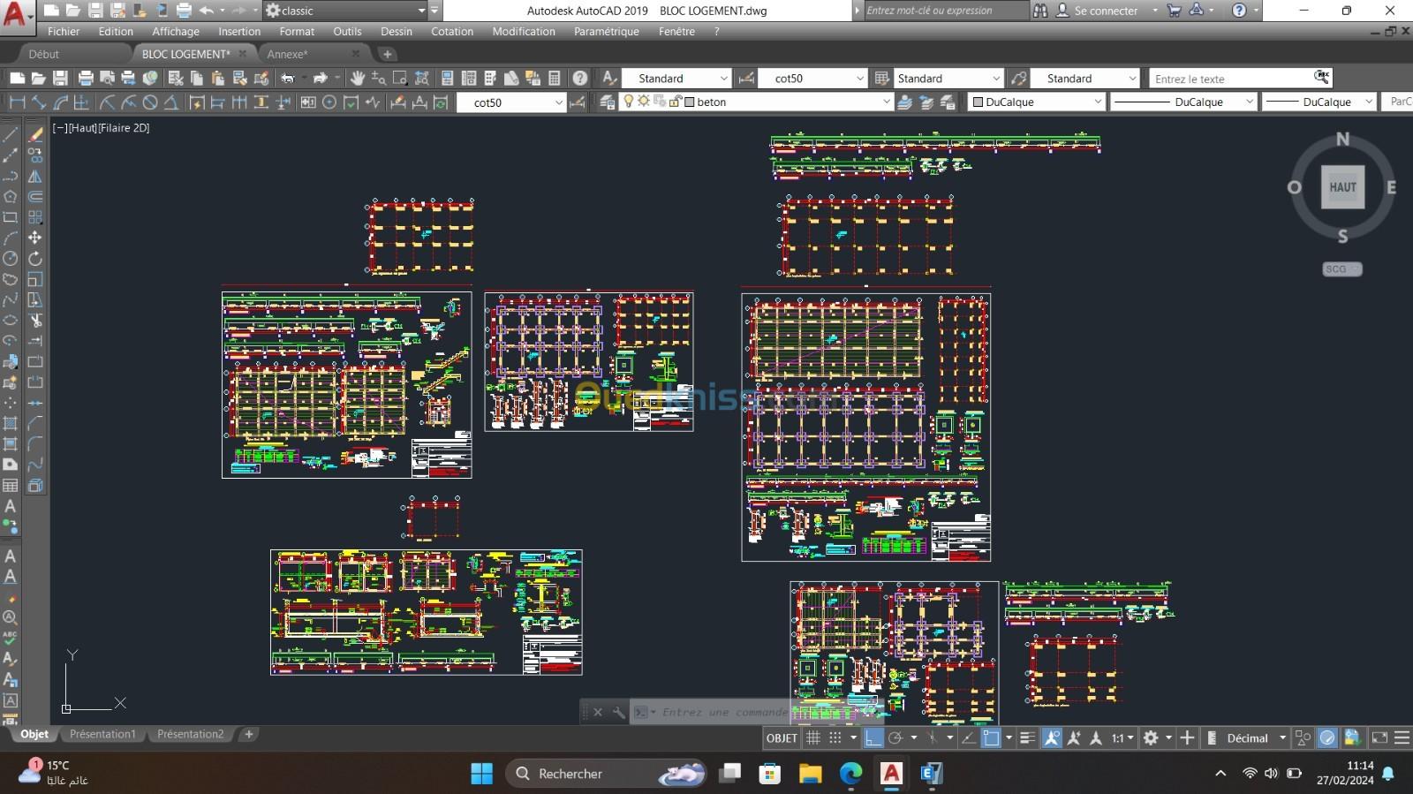Click the Center Mark dimension tool

point(329,102)
